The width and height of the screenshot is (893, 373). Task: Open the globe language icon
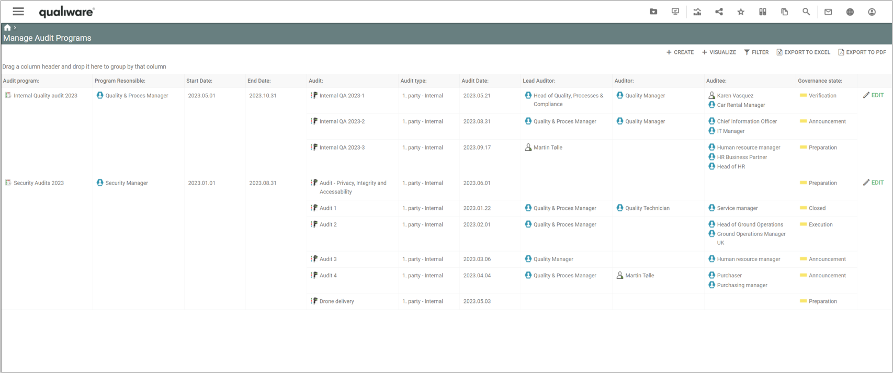[x=850, y=12]
